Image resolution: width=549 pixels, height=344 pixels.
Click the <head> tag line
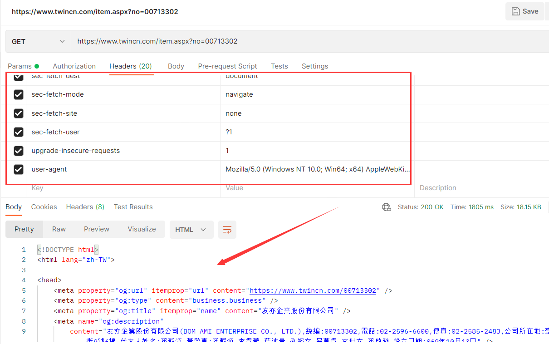click(x=49, y=280)
